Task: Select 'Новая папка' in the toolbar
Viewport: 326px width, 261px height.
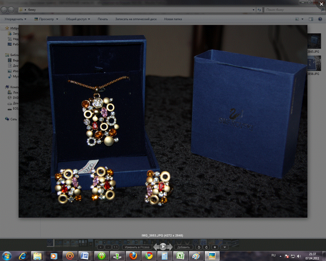Action: (173, 19)
